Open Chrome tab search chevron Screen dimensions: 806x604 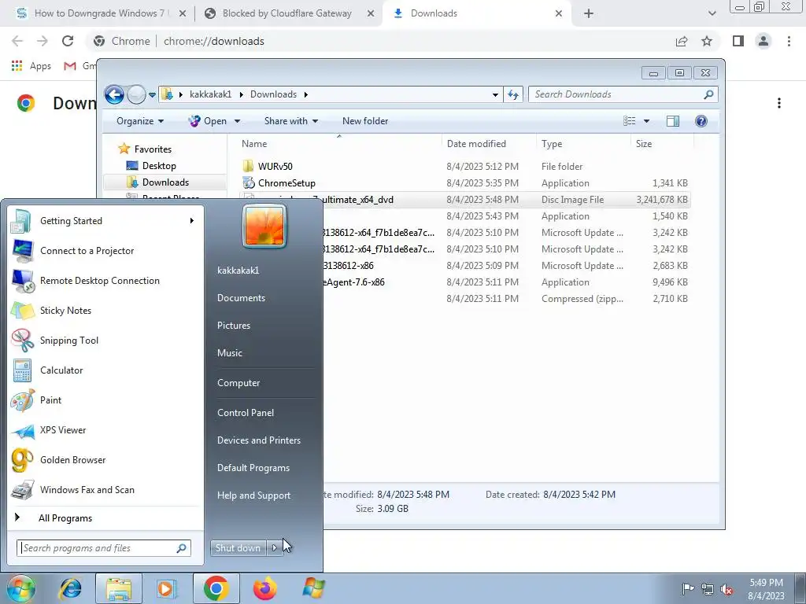tap(712, 13)
